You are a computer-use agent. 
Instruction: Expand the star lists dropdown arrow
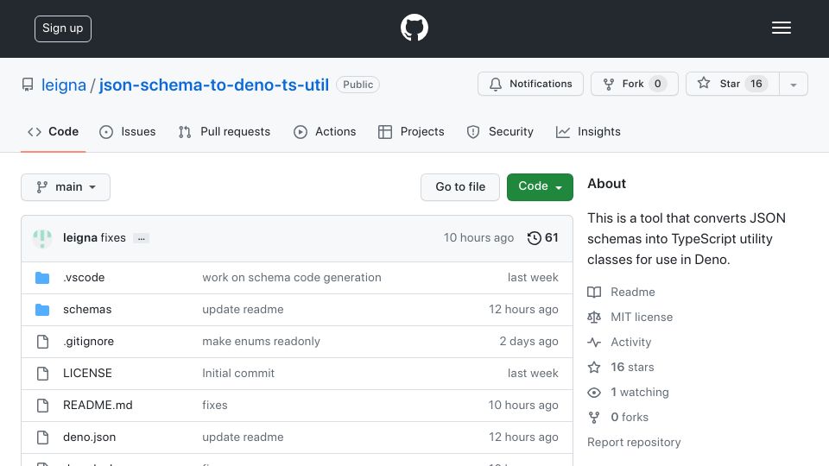pos(793,85)
